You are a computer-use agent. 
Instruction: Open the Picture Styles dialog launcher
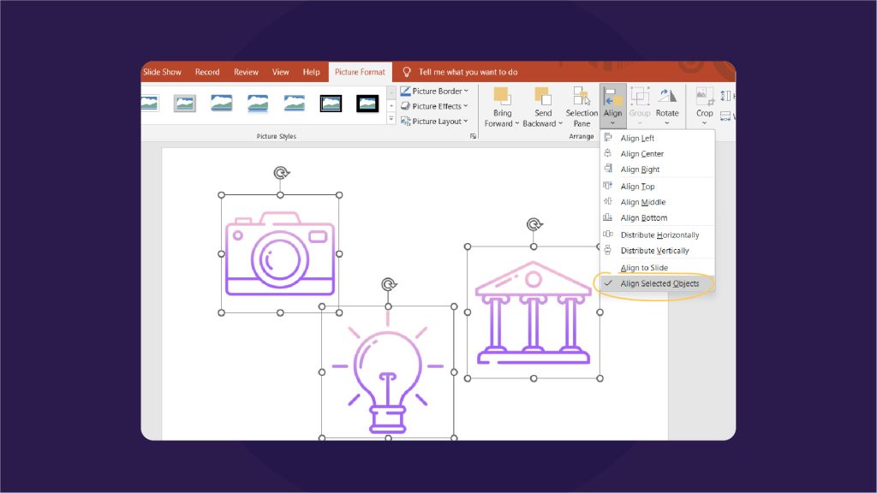point(473,136)
